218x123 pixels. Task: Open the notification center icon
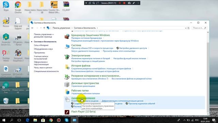(214, 120)
